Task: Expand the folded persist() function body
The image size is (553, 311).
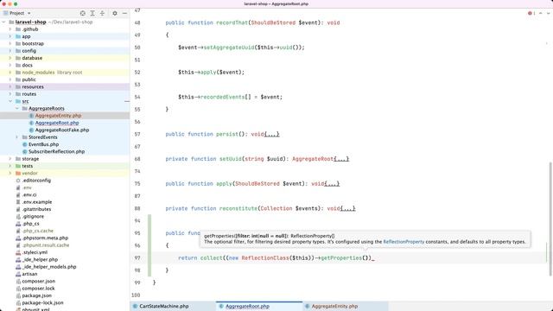Action: (271, 134)
